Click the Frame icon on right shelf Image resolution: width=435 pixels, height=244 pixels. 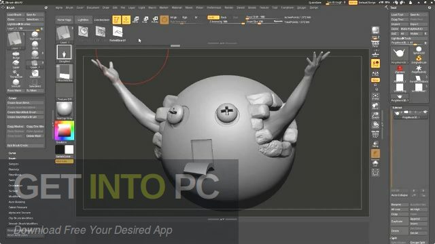(375, 96)
